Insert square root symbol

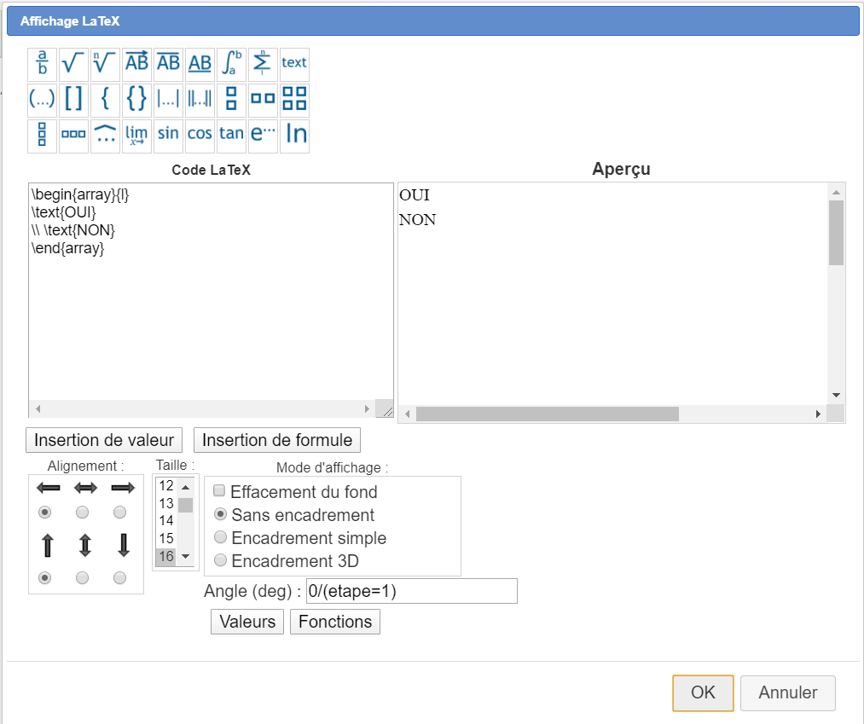coord(73,63)
